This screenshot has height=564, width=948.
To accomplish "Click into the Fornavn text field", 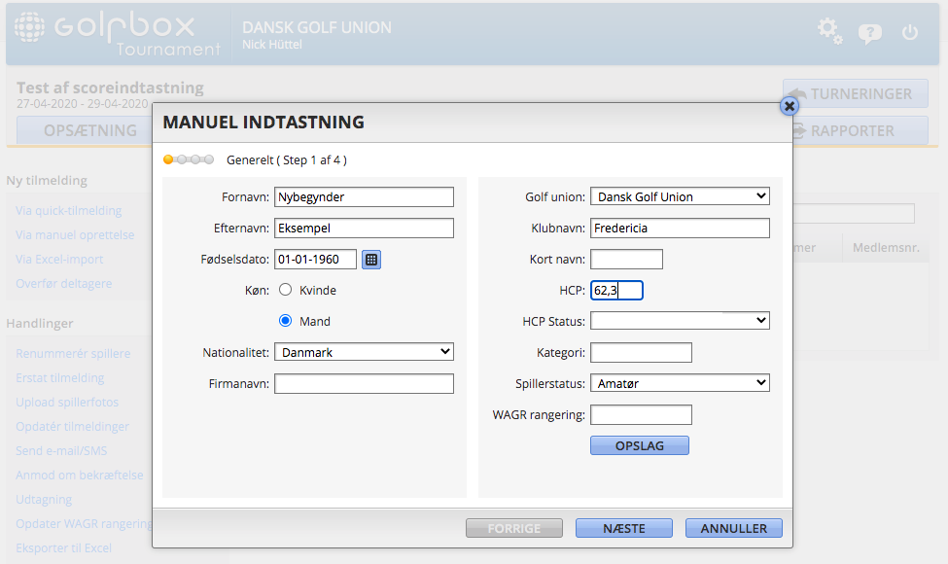I will tap(364, 196).
